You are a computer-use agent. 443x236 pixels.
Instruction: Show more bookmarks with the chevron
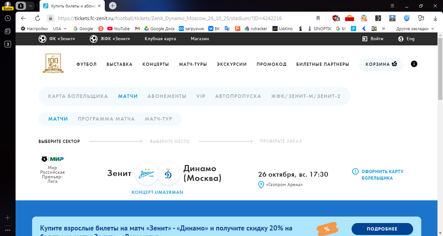click(x=384, y=29)
